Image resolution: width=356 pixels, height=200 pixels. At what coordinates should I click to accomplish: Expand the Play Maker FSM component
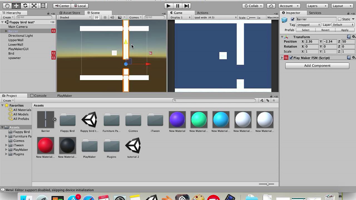pos(282,58)
